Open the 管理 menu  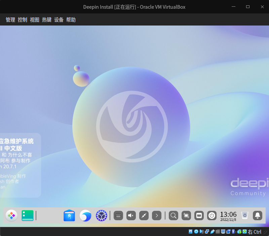click(x=10, y=20)
